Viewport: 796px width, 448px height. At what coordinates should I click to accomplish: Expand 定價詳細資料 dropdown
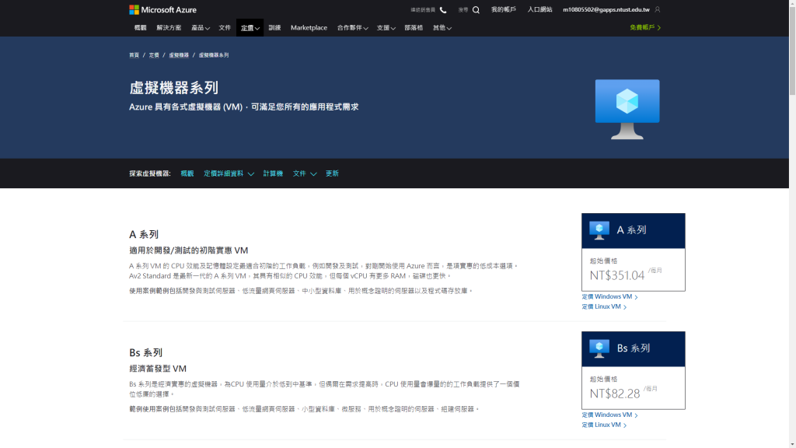(x=229, y=173)
